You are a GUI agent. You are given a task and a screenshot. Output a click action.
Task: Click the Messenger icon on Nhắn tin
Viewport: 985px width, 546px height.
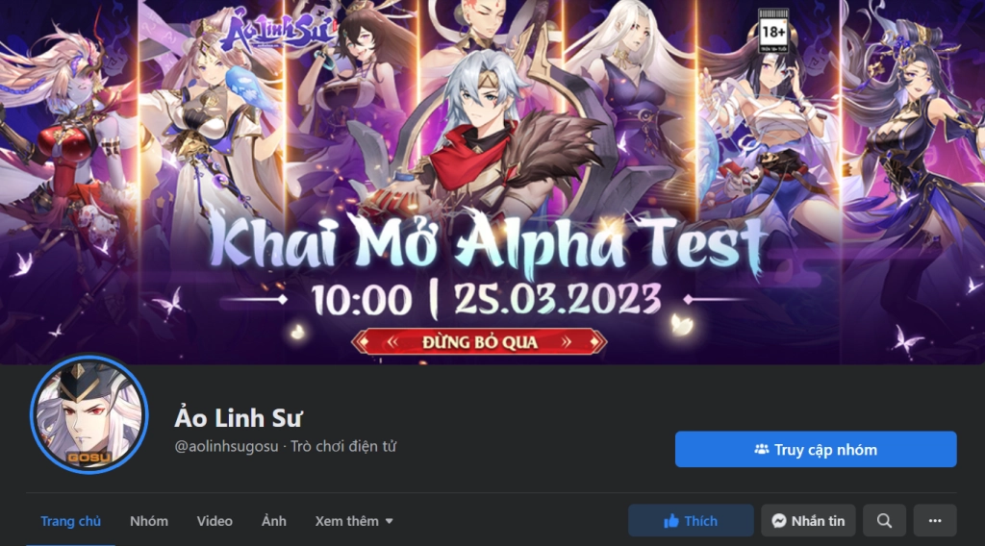pyautogui.click(x=779, y=521)
